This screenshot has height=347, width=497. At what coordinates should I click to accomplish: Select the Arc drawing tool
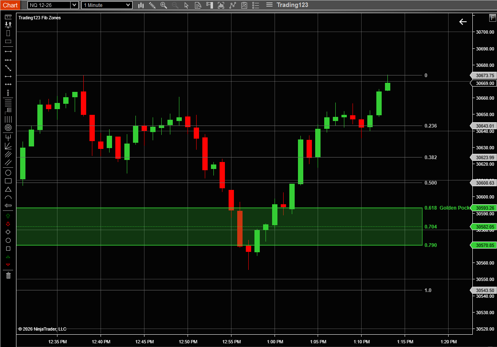point(8,197)
